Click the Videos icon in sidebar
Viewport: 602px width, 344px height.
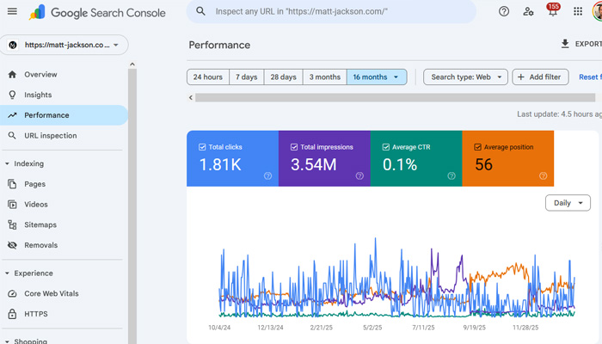click(12, 205)
